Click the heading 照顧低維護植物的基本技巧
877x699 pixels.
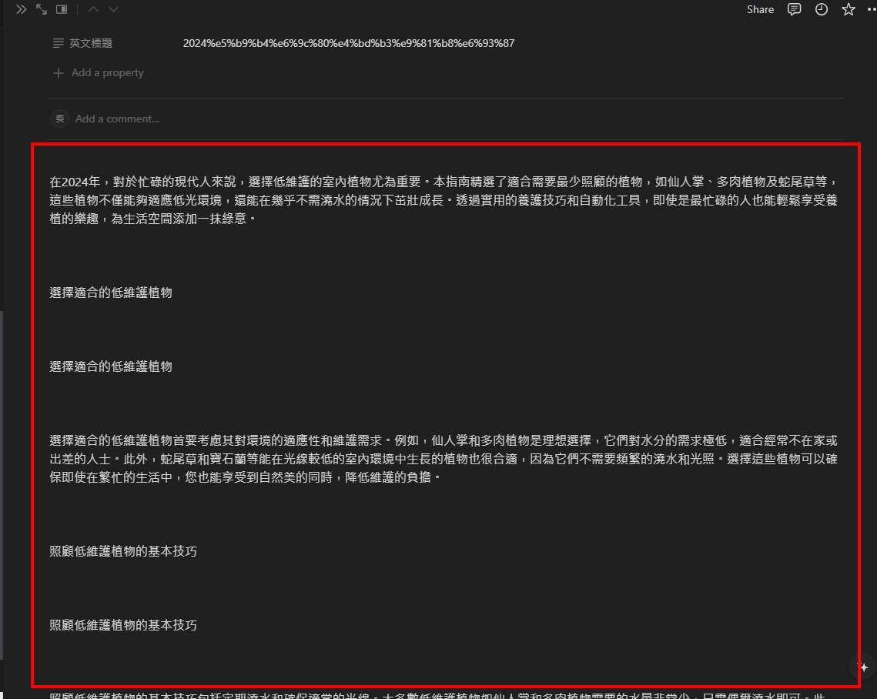[122, 551]
